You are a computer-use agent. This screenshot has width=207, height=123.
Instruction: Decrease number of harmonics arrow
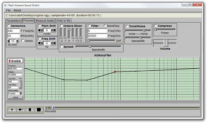(8, 41)
